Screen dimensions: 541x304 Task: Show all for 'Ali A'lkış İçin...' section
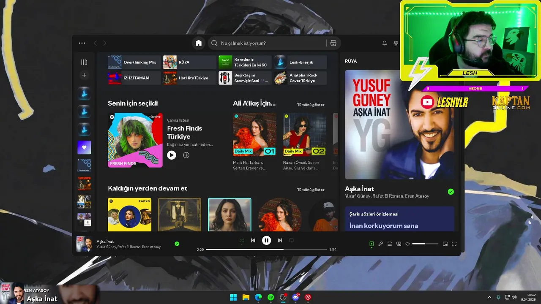[x=311, y=105]
